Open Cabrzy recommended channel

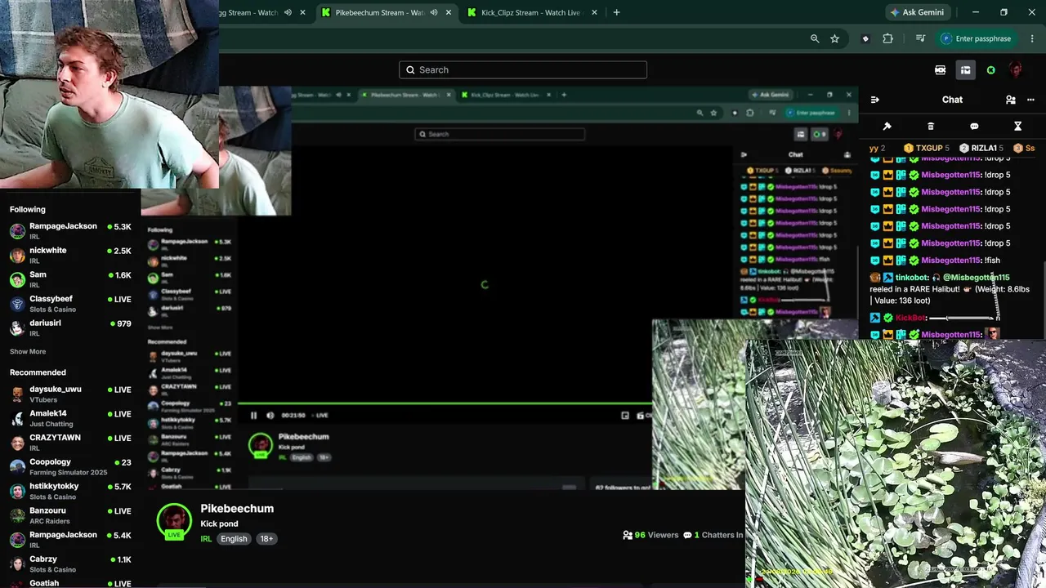[70, 563]
